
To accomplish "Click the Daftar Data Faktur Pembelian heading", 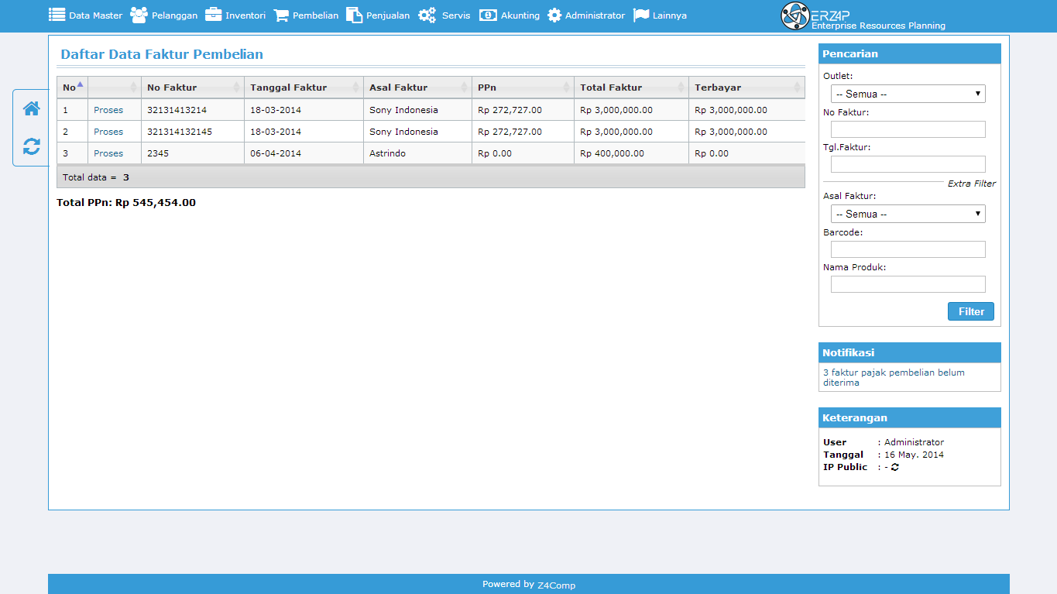I will pyautogui.click(x=162, y=55).
